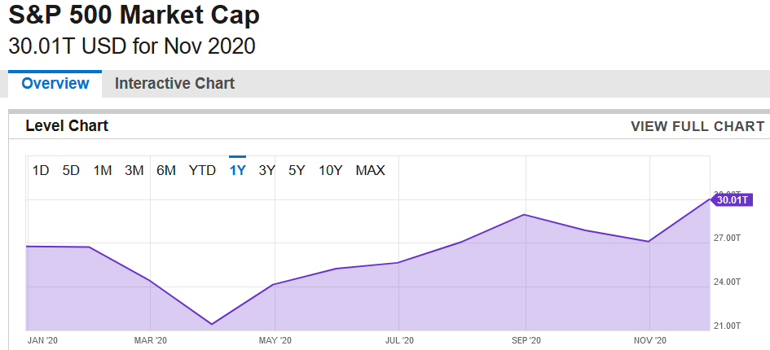Click the S&P 500 Market Cap title
Image resolution: width=770 pixels, height=350 pixels.
pos(135,16)
